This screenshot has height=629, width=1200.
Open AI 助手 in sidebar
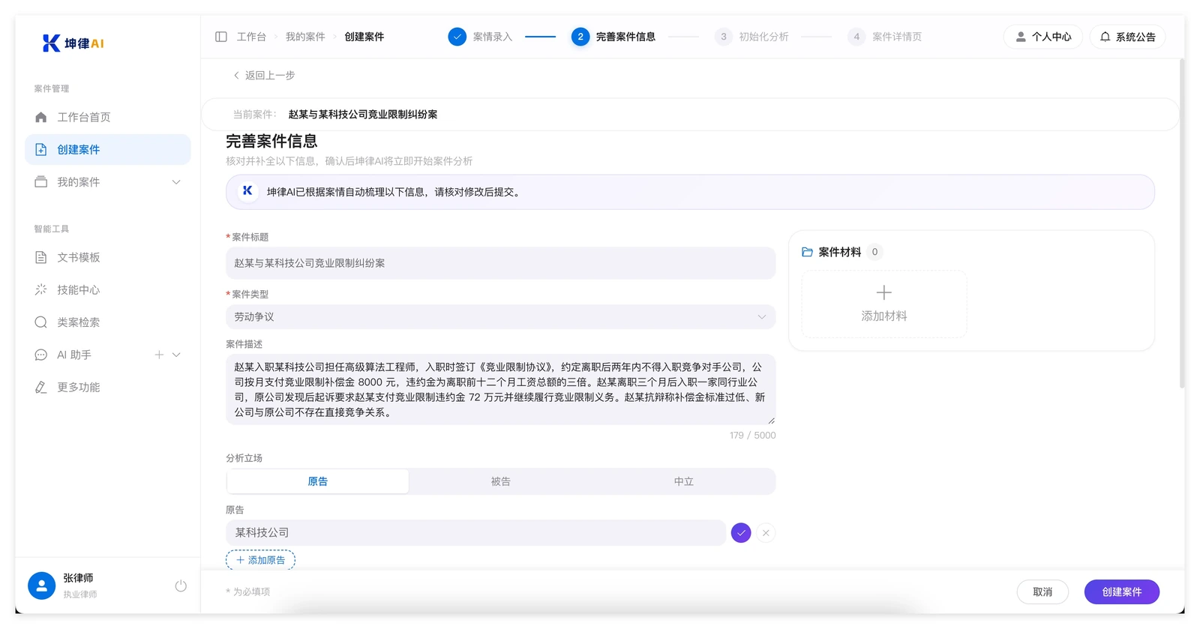108,355
